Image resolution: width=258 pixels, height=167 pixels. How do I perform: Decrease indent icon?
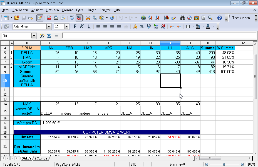[172, 26]
